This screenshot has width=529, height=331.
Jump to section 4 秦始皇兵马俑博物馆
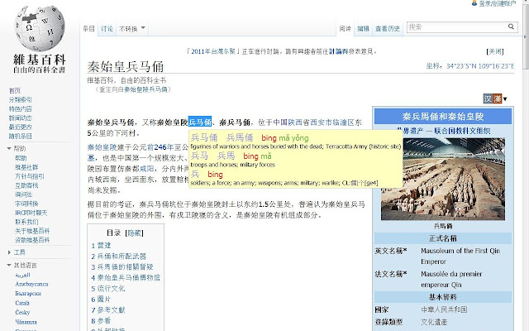tap(126, 278)
